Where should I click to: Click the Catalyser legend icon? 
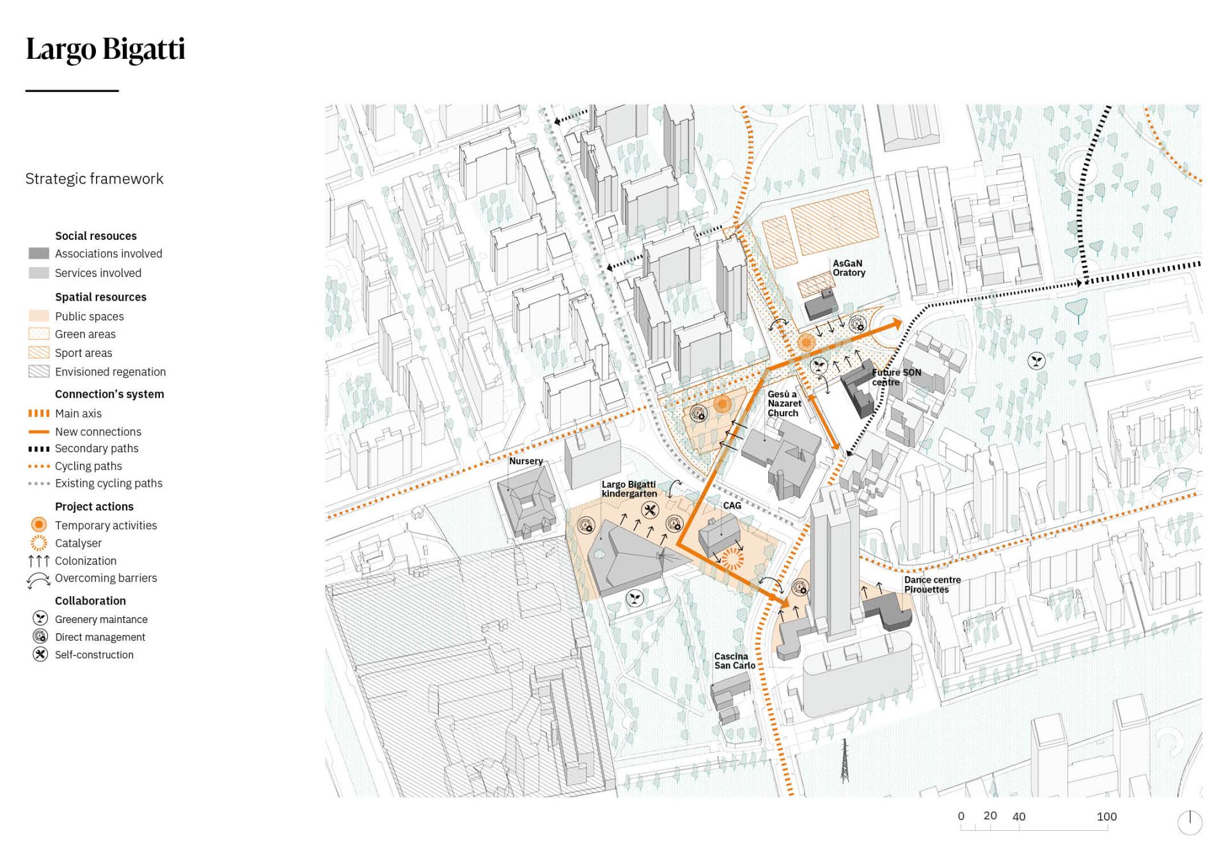pyautogui.click(x=39, y=543)
